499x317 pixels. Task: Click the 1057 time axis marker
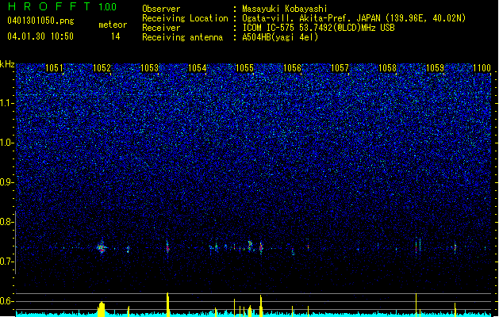click(x=340, y=68)
